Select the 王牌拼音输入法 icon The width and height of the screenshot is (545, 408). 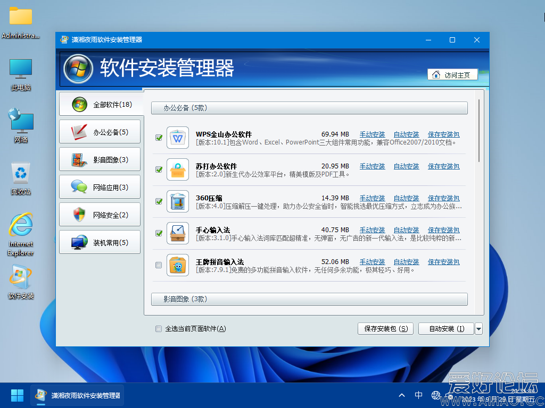point(178,265)
